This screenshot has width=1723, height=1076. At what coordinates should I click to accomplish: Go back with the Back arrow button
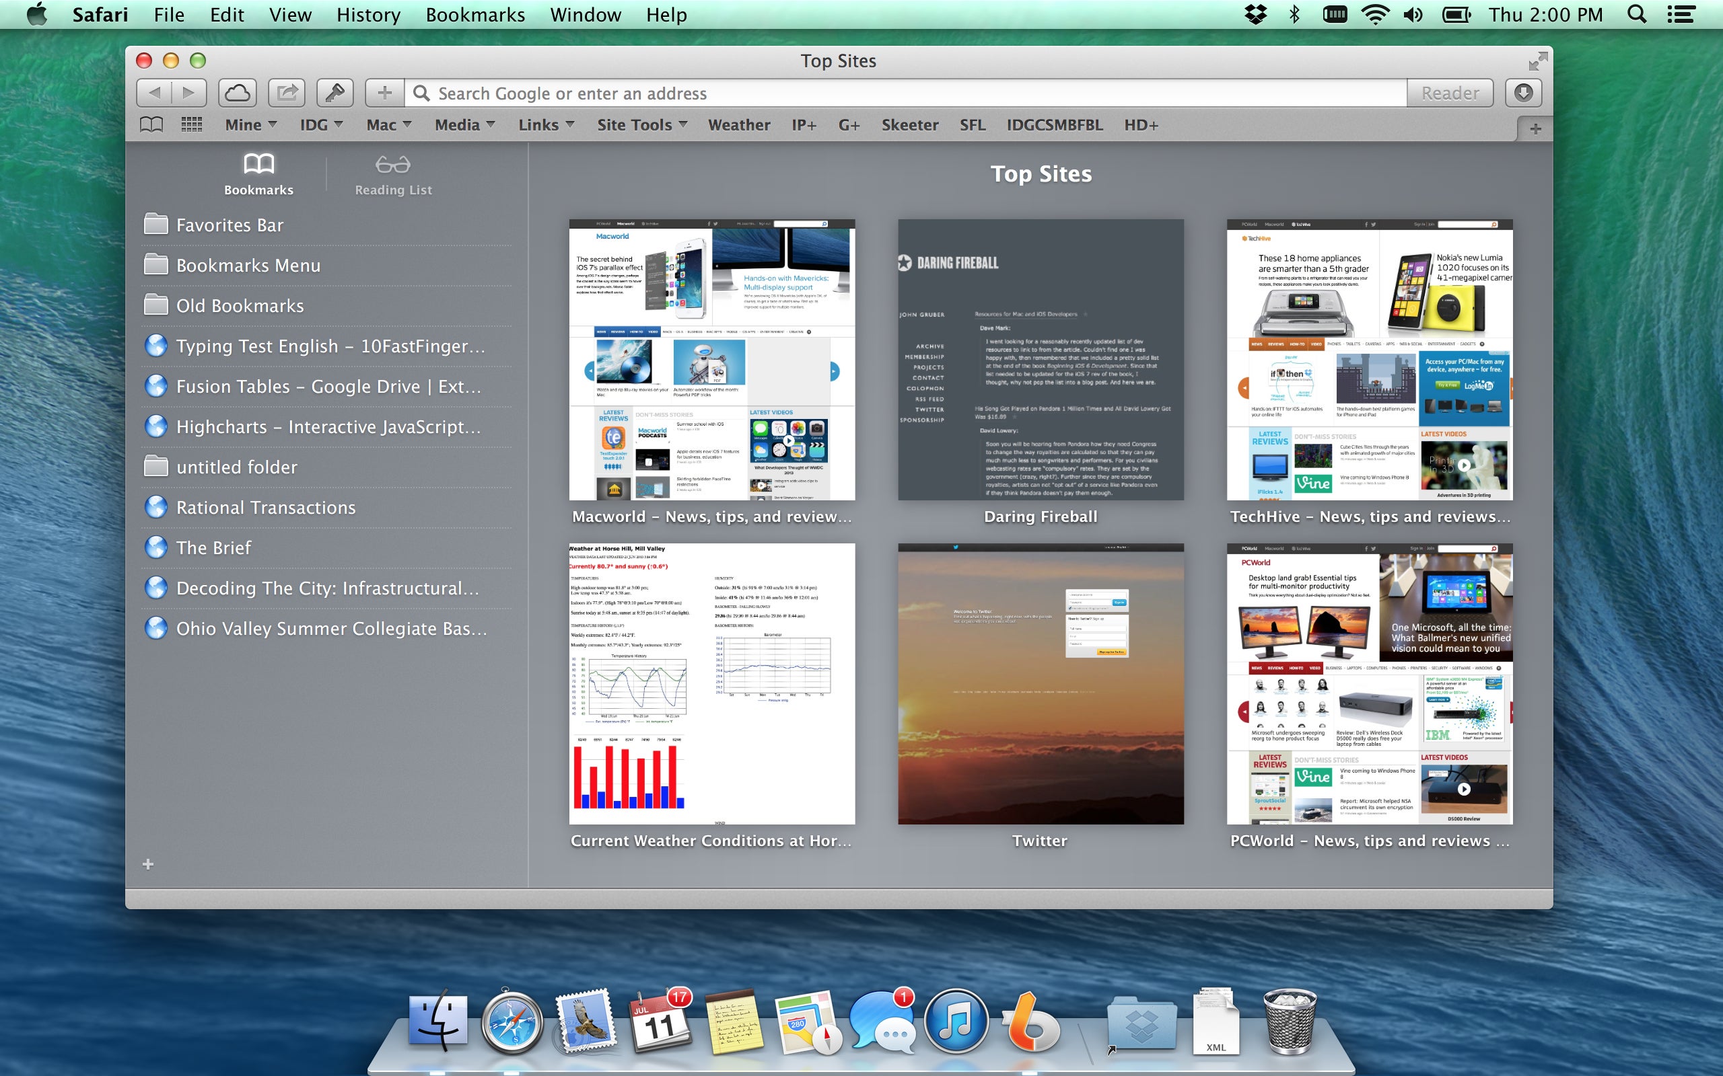click(x=153, y=93)
